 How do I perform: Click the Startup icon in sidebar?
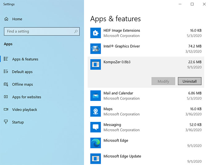[6, 122]
